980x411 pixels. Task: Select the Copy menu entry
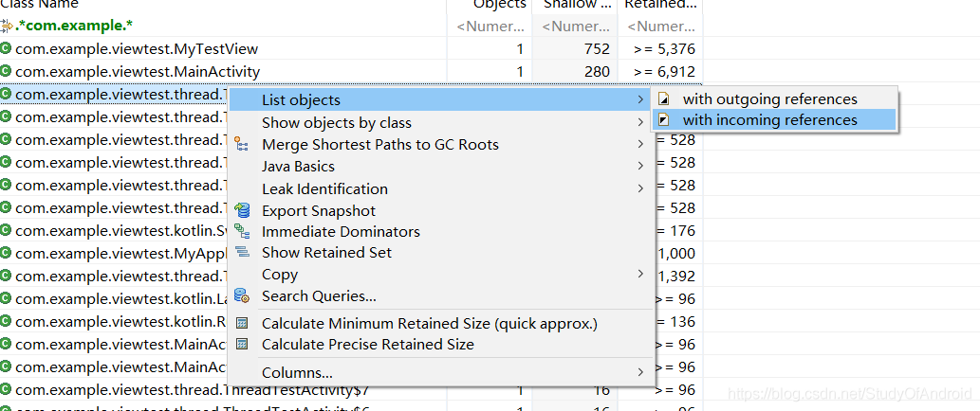tap(280, 275)
